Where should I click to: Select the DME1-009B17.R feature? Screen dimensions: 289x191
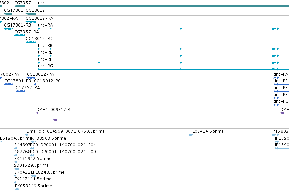37,113
